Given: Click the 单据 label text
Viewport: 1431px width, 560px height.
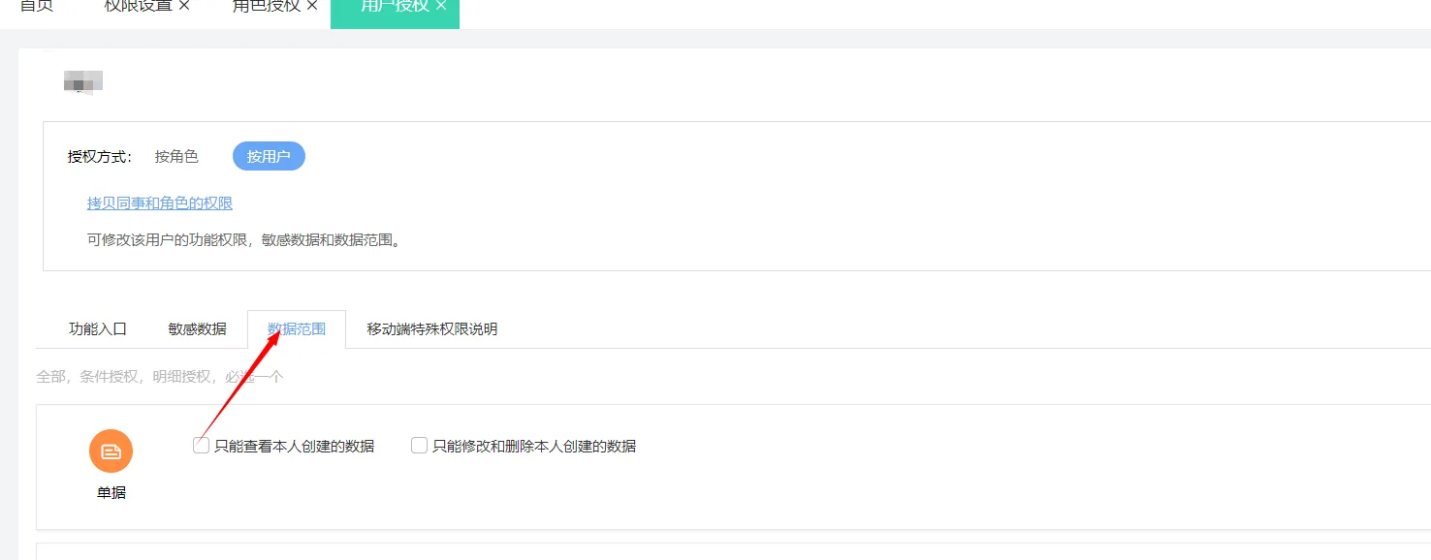Looking at the screenshot, I should pyautogui.click(x=111, y=492).
